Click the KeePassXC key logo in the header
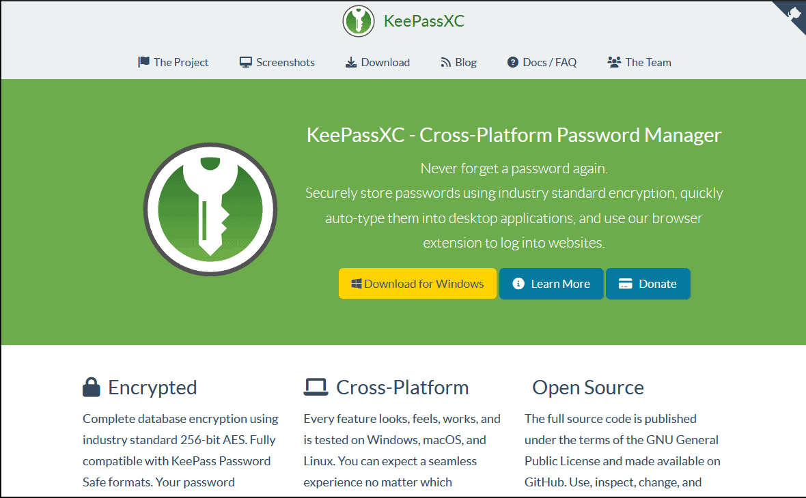The image size is (806, 498). pyautogui.click(x=359, y=21)
